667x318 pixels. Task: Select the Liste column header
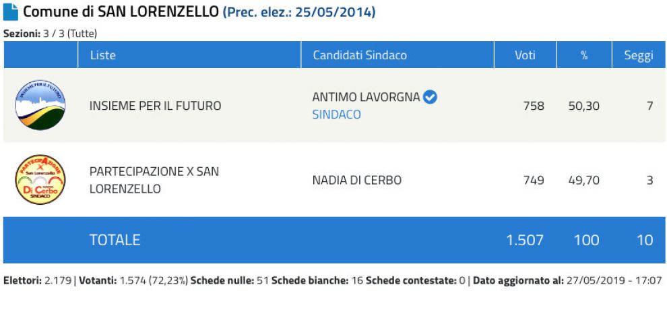(x=103, y=55)
